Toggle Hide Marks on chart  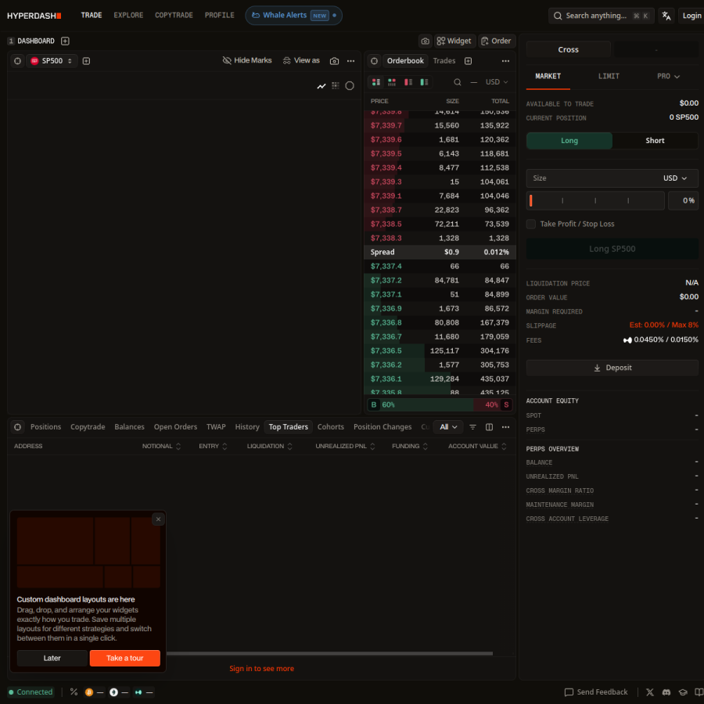point(247,60)
